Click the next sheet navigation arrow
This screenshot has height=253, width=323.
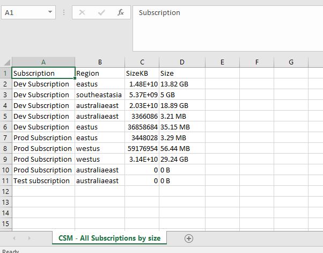pyautogui.click(x=30, y=238)
